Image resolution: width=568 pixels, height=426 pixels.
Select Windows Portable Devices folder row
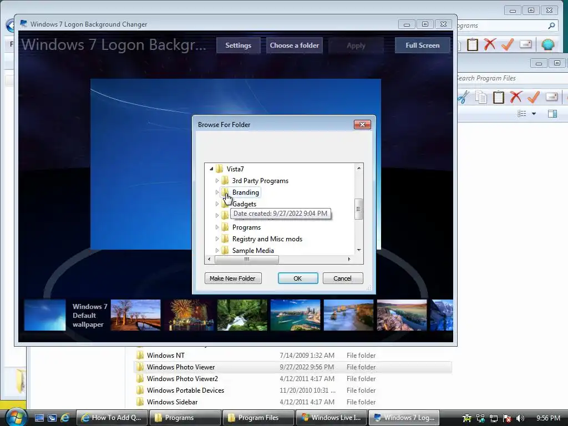coord(293,390)
